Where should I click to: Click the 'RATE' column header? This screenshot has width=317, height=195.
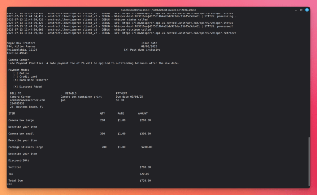pos(121,114)
